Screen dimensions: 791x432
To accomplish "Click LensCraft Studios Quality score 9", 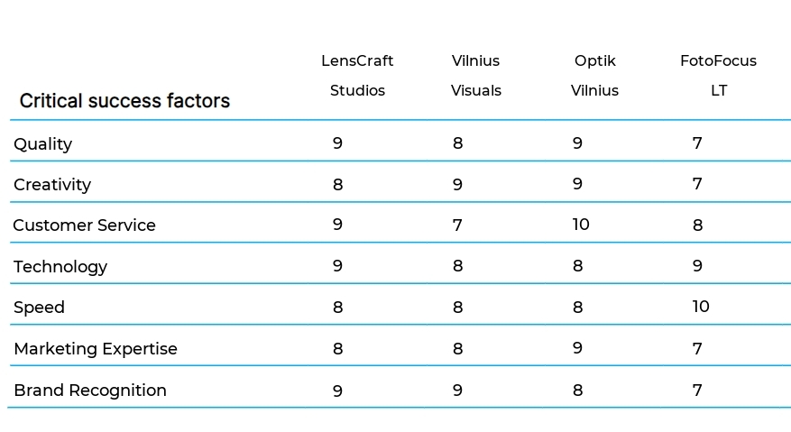I will (x=337, y=143).
